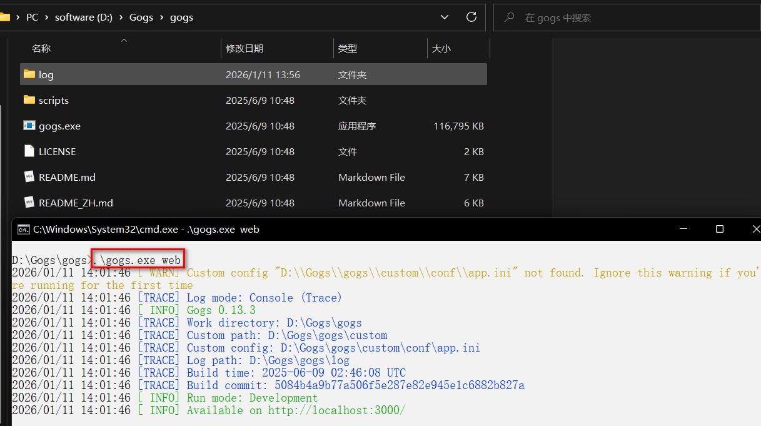Click the 6 KB size of README_ZH.md
The width and height of the screenshot is (761, 426).
(x=474, y=203)
